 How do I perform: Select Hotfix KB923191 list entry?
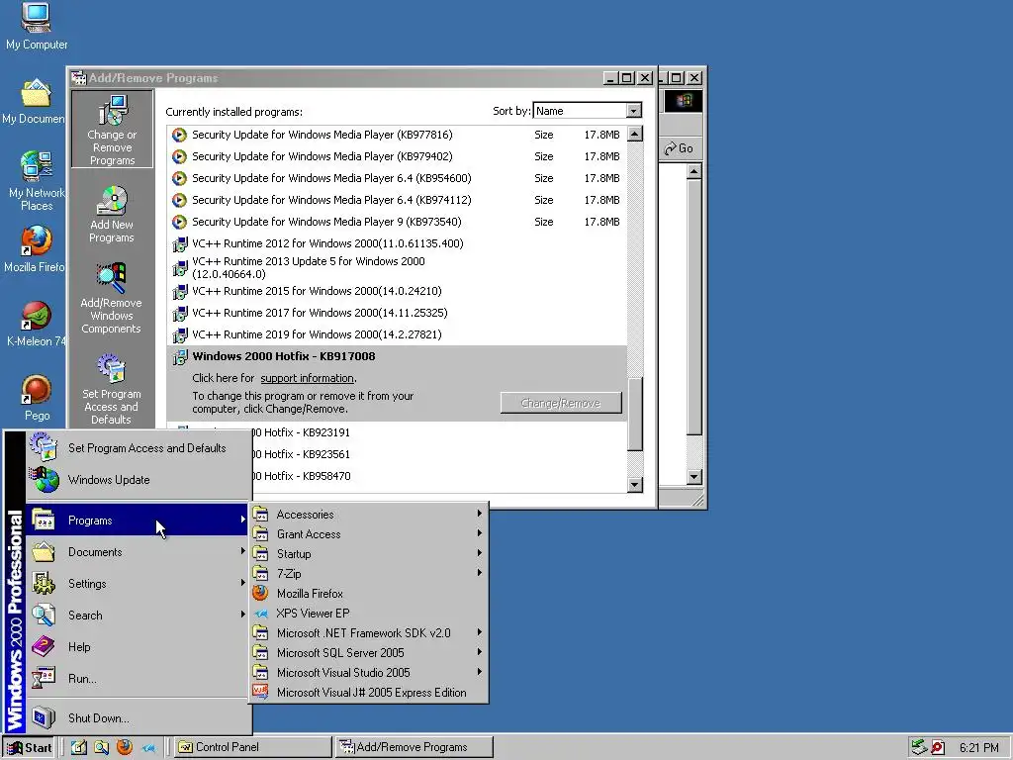(x=439, y=432)
